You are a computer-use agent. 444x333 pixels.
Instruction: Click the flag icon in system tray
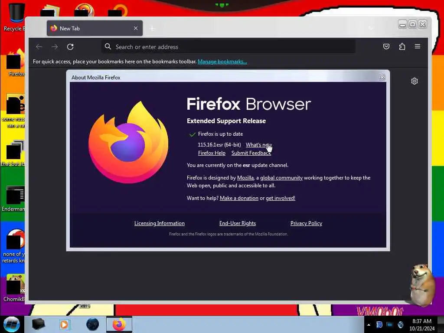(x=379, y=324)
